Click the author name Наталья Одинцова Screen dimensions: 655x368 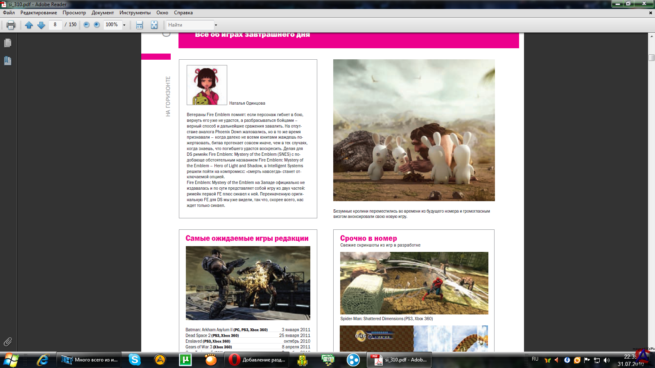(x=247, y=103)
